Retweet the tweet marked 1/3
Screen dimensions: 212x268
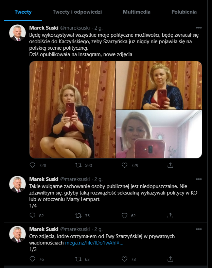coord(78,259)
